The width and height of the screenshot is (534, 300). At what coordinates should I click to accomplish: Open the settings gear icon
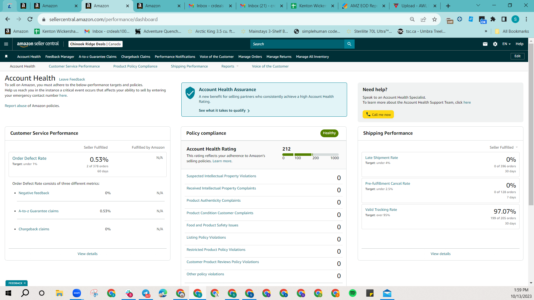point(495,44)
